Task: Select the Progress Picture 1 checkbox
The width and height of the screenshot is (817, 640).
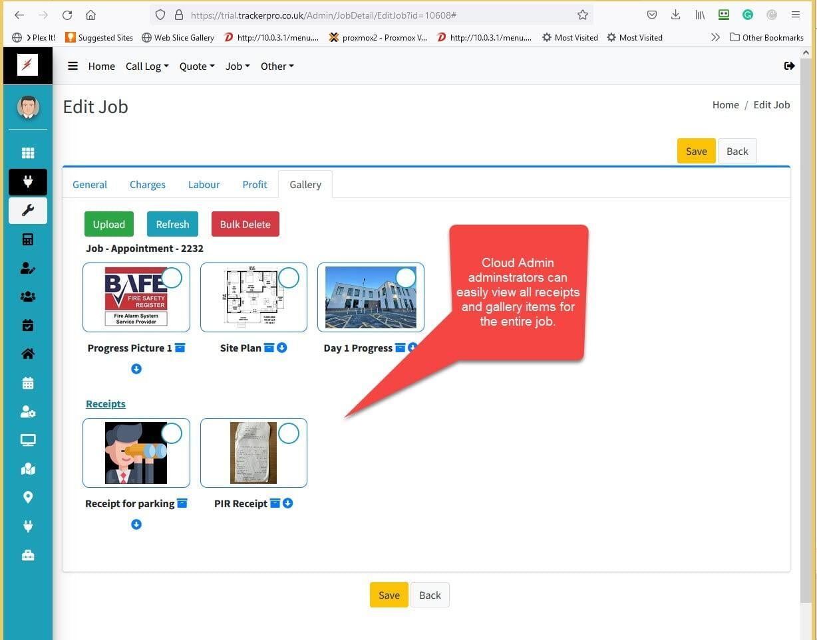Action: coord(172,278)
